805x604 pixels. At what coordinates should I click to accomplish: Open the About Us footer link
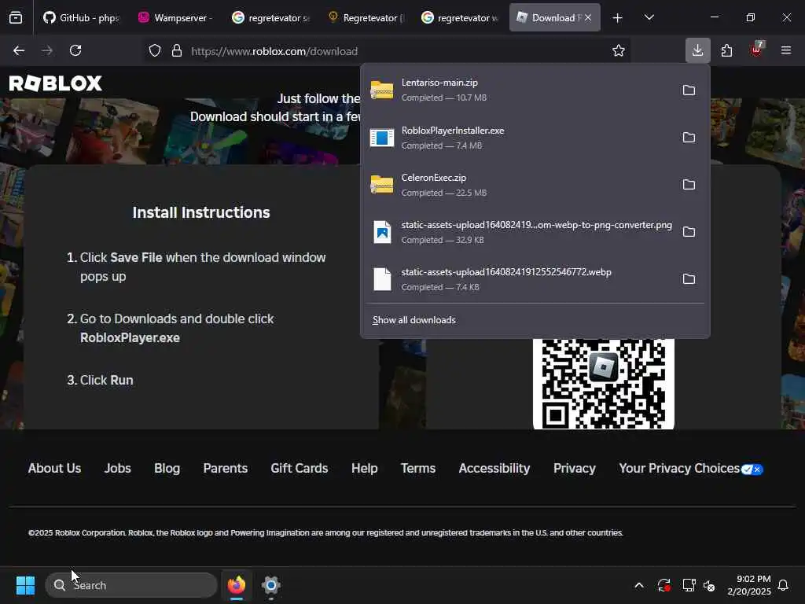click(54, 469)
